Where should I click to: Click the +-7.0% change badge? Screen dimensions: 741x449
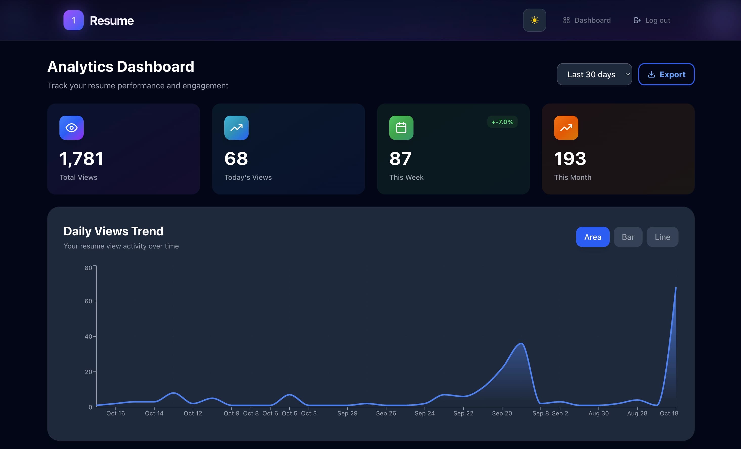click(502, 122)
